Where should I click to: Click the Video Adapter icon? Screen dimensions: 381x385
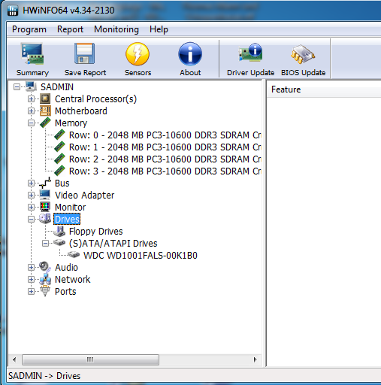click(x=45, y=195)
